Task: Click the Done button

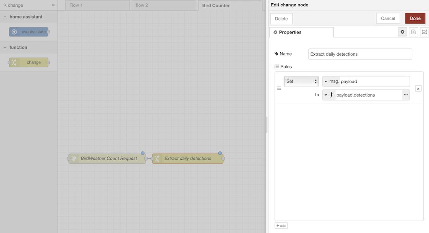Action: 415,18
